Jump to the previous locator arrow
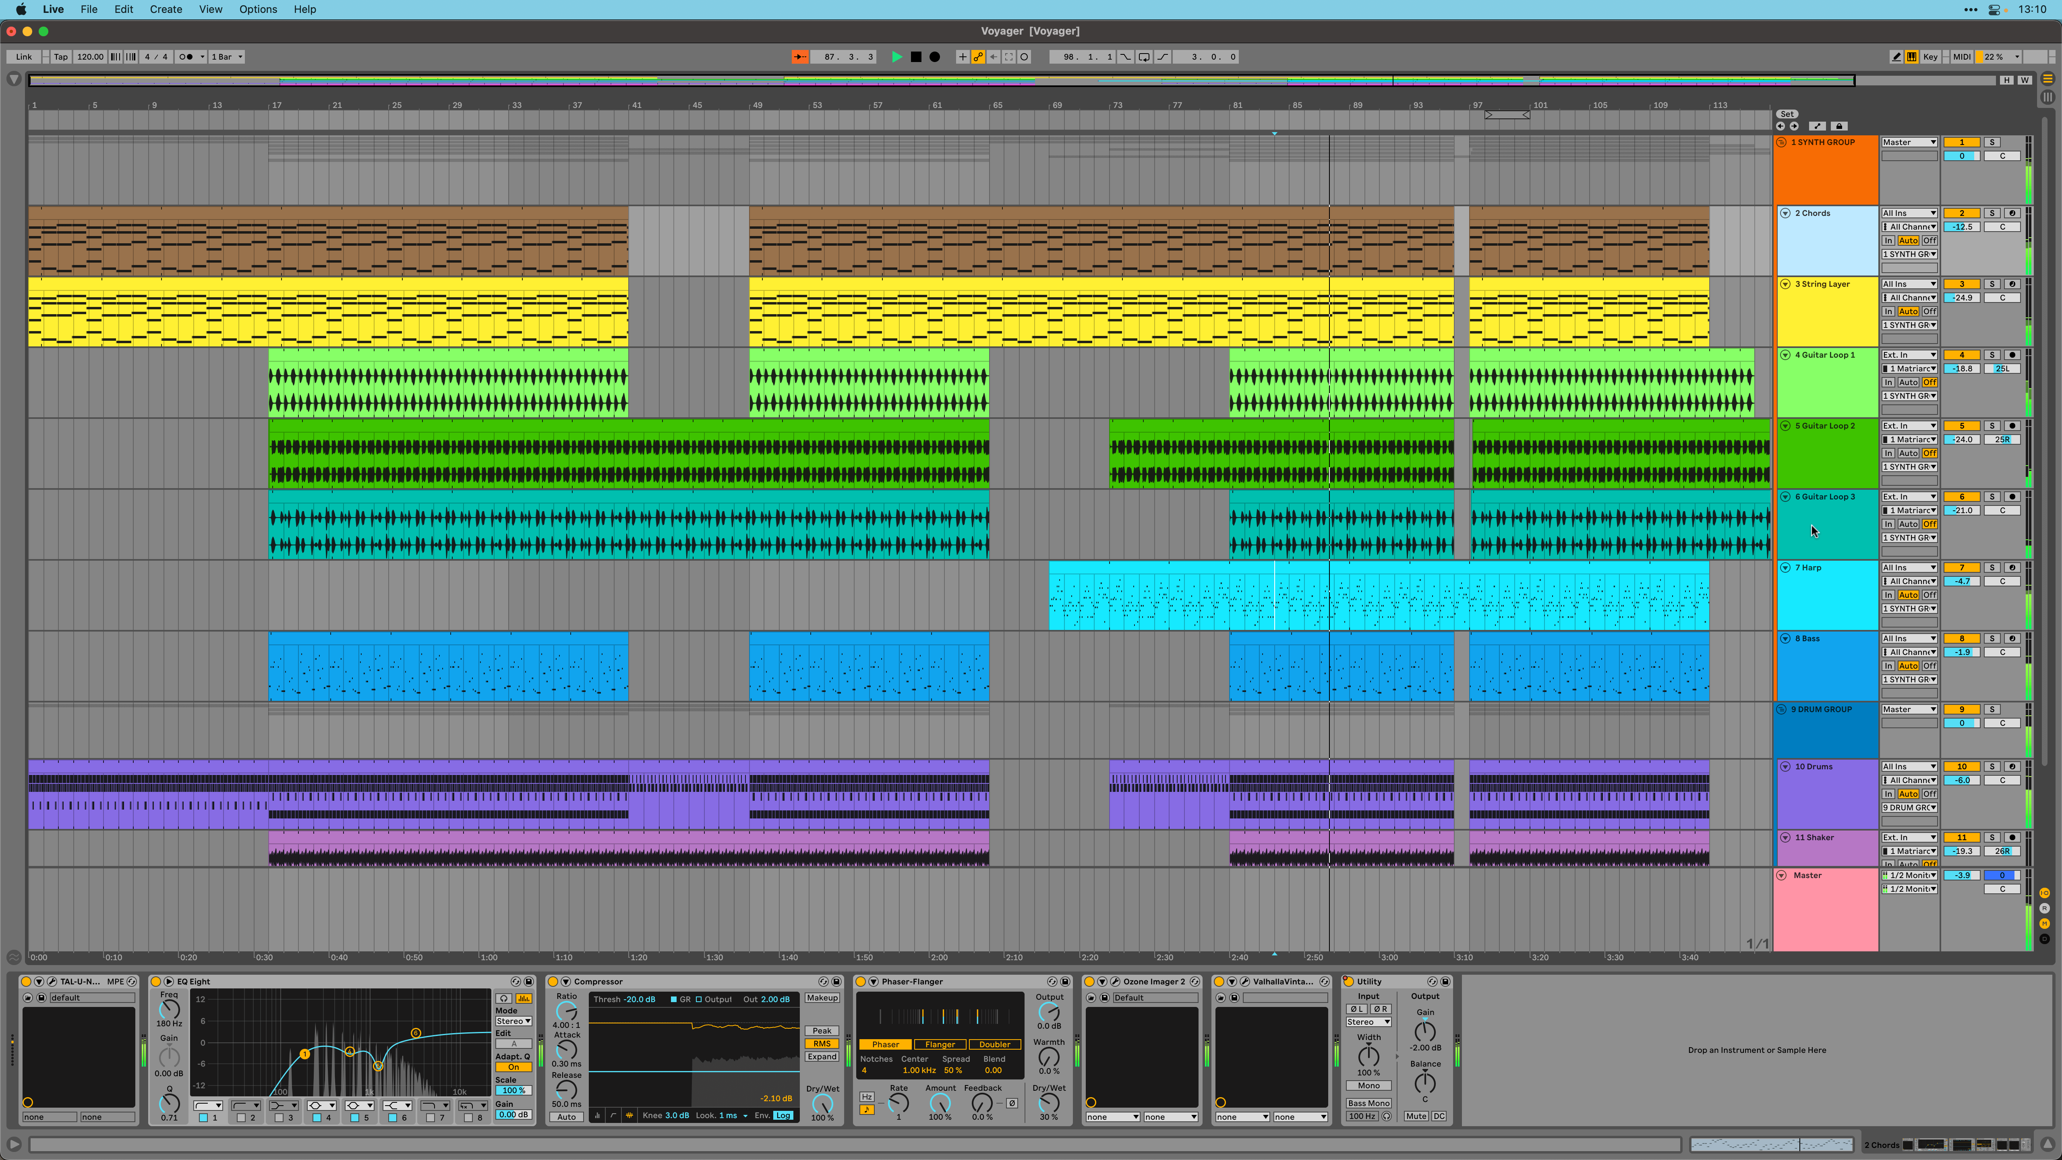2062x1160 pixels. pyautogui.click(x=1780, y=126)
